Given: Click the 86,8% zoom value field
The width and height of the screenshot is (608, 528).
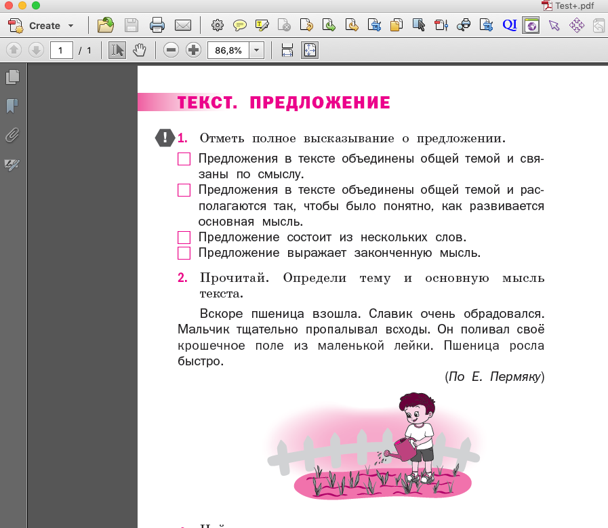Looking at the screenshot, I should point(228,50).
